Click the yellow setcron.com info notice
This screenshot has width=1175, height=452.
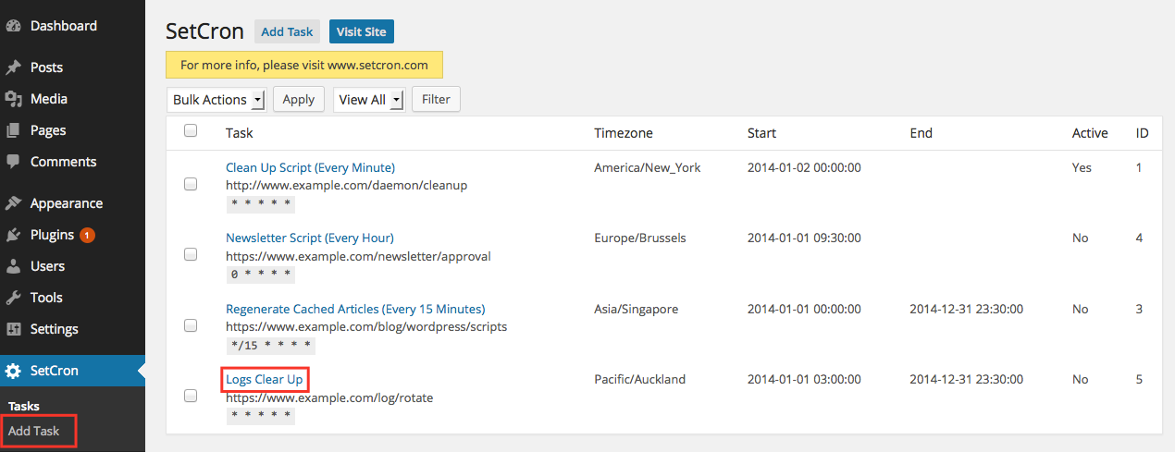click(303, 65)
